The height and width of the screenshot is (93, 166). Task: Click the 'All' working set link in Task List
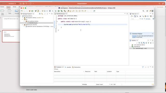click(x=142, y=19)
